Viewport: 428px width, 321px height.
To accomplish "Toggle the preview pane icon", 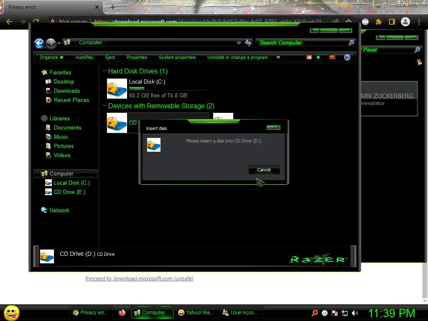I will click(332, 57).
